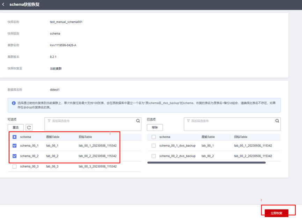Viewport: 302px width, 219px height.
Task: Click schema column header in available table
Action: [25, 137]
